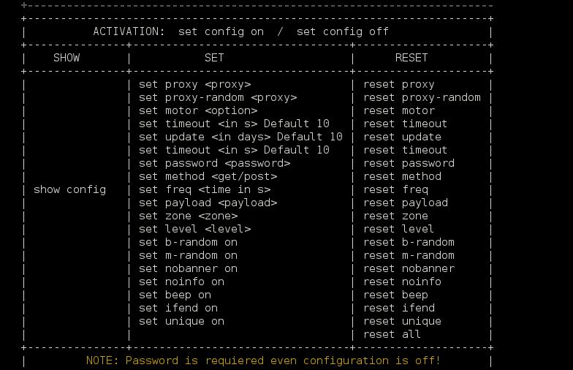Click 'set freq <time in s>' text
The width and height of the screenshot is (573, 370).
coord(204,189)
